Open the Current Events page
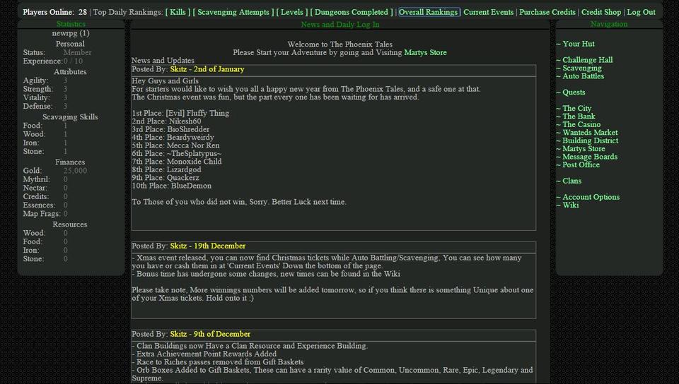This screenshot has width=679, height=384. click(488, 12)
